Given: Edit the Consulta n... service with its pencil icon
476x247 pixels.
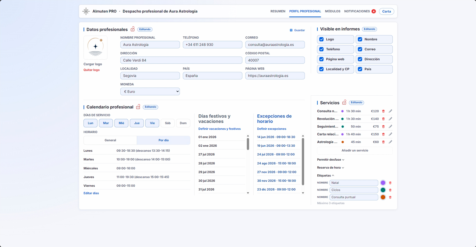Looking at the screenshot, I should [390, 111].
